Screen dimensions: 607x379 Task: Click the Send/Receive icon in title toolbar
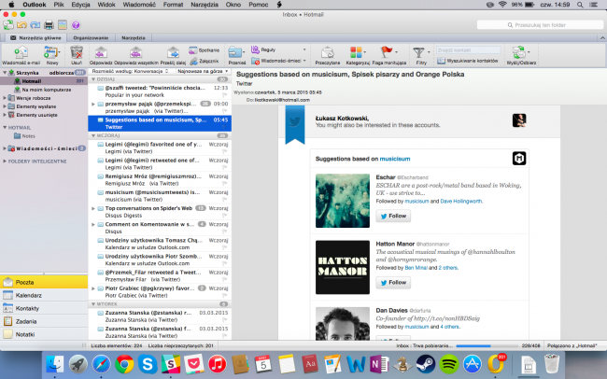pos(8,25)
